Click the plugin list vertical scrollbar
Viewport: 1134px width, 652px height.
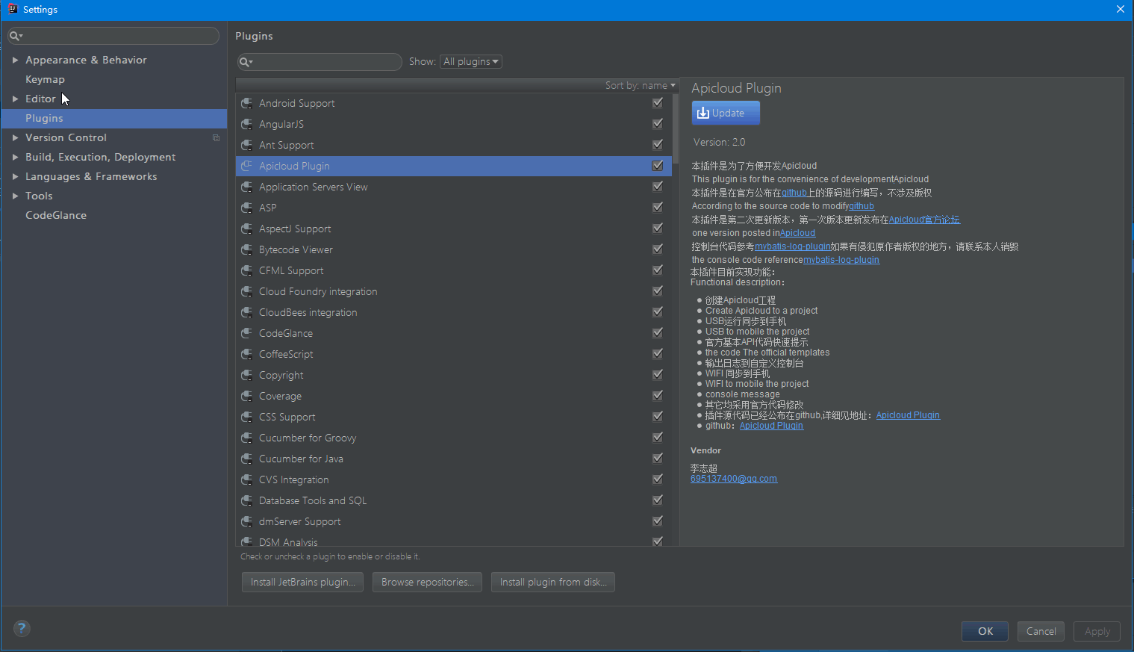tap(675, 128)
